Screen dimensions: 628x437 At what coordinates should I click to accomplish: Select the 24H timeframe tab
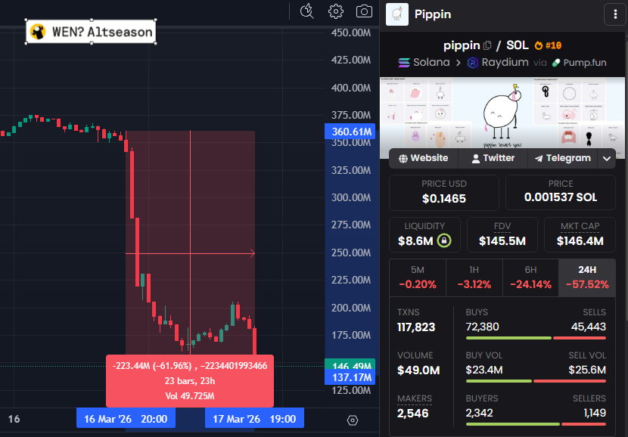pyautogui.click(x=586, y=277)
